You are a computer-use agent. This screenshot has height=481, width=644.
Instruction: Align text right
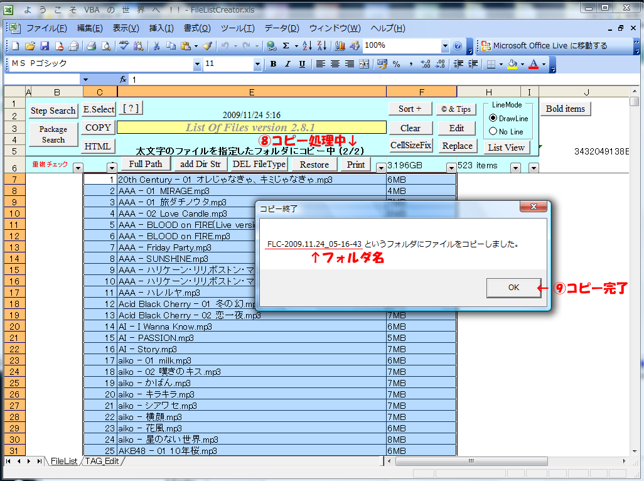350,63
